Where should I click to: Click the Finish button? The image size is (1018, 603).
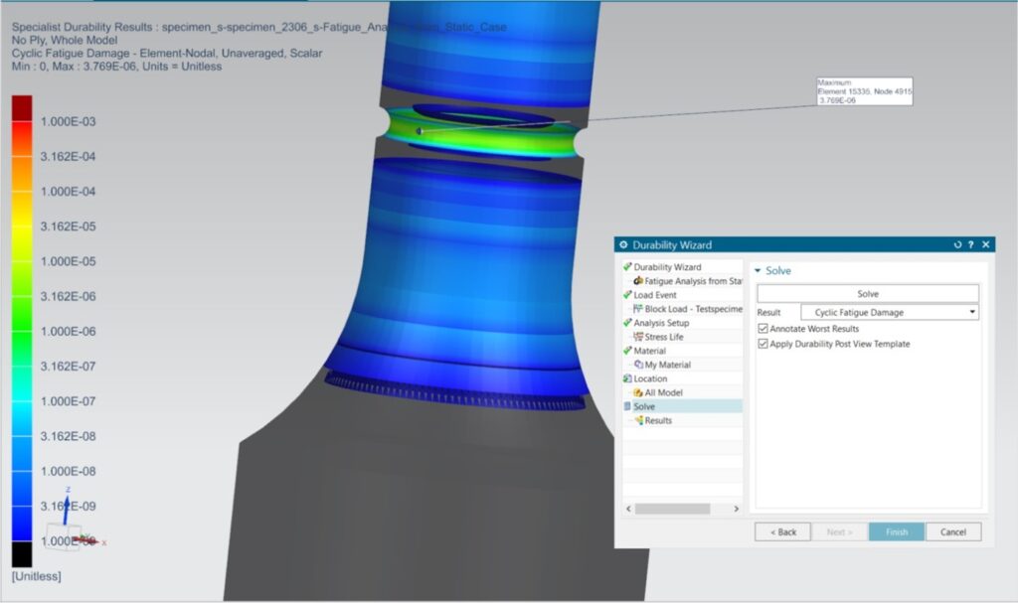tap(896, 531)
